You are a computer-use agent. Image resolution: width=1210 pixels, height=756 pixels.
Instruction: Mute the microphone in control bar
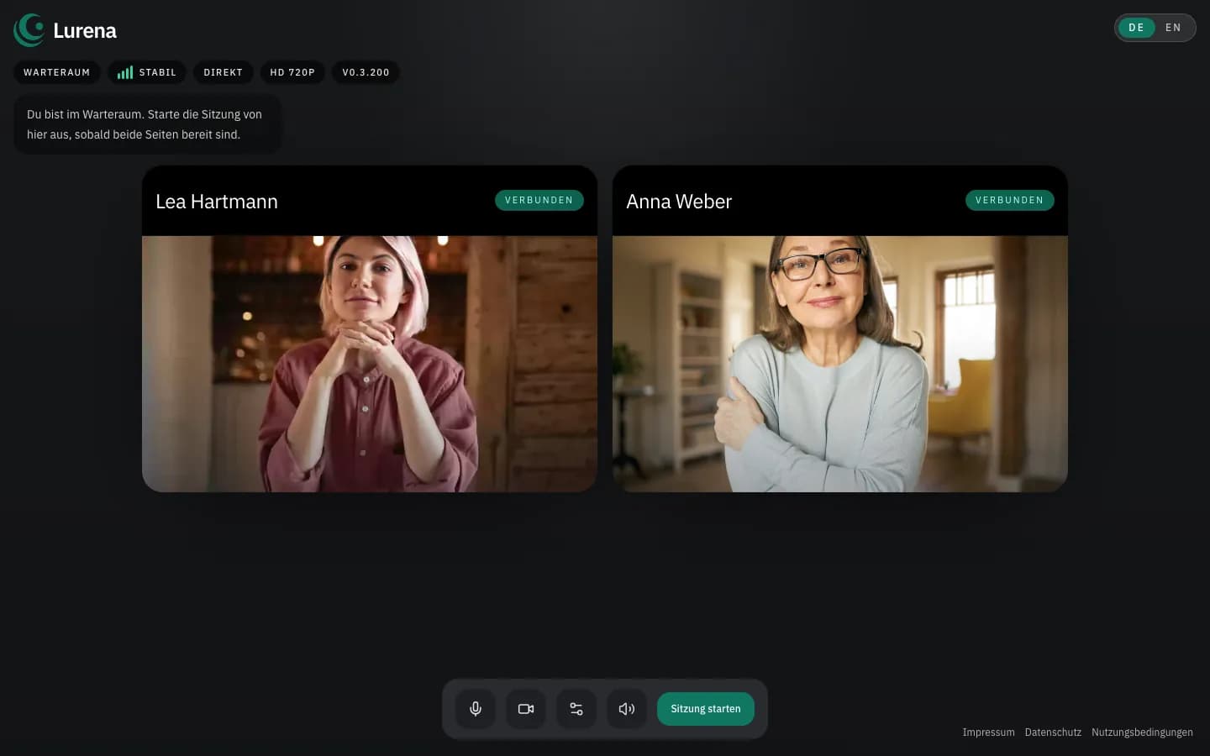click(x=476, y=709)
